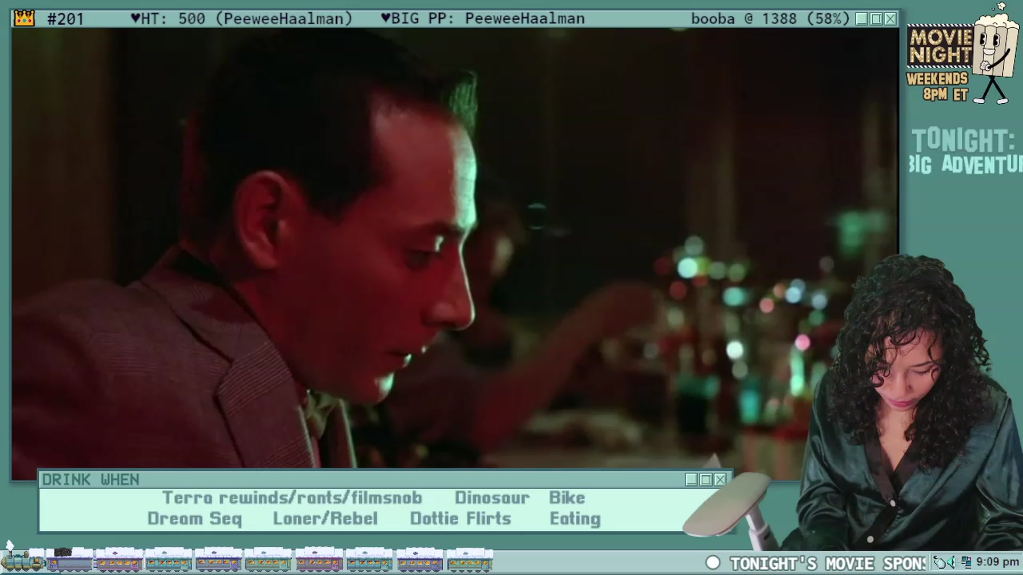Minimize the Drink When window

691,480
